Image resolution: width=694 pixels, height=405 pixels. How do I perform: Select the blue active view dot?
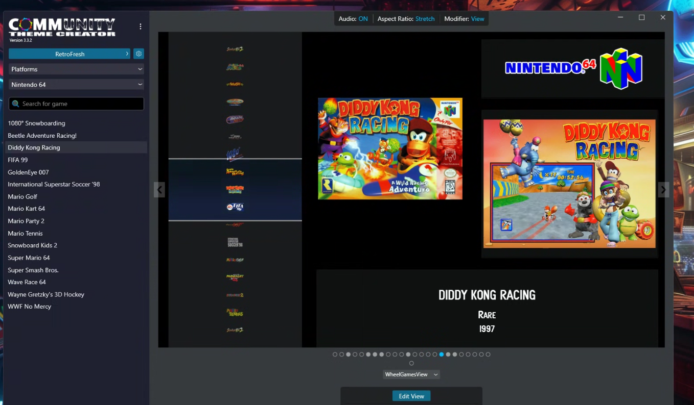tap(442, 354)
